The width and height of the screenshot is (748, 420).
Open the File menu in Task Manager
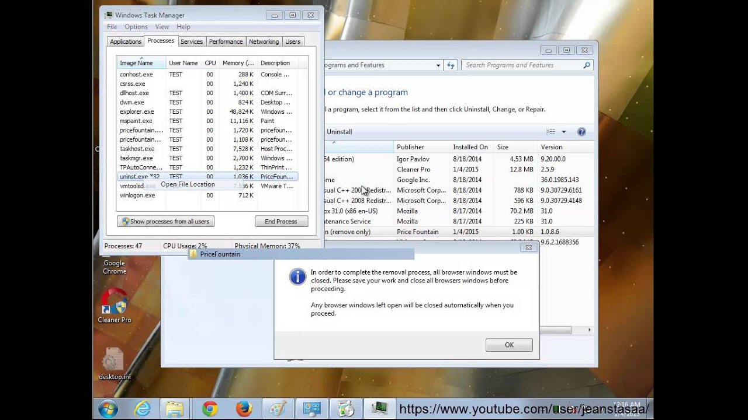tap(112, 27)
